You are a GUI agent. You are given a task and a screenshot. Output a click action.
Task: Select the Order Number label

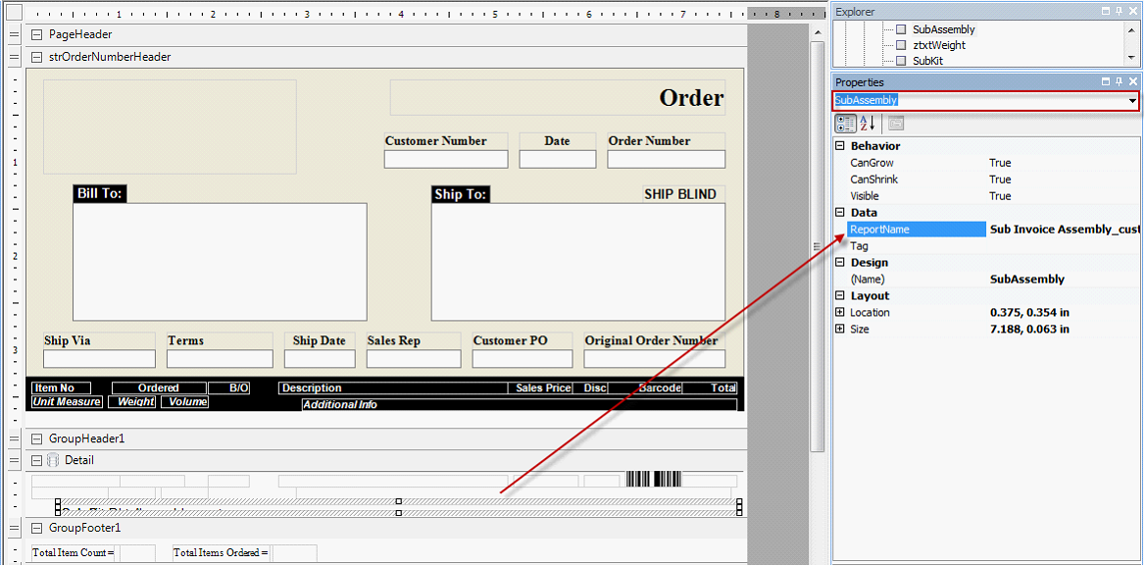tap(666, 141)
